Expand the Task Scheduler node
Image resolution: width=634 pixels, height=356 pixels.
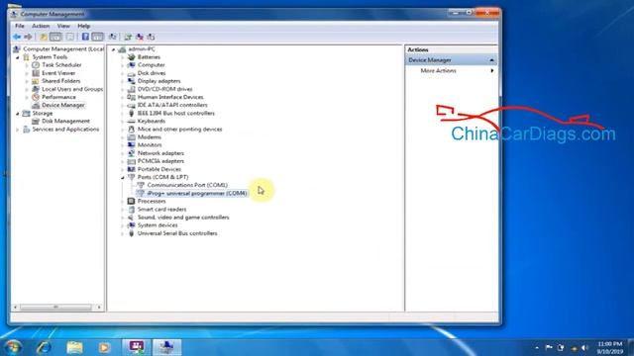coord(27,65)
